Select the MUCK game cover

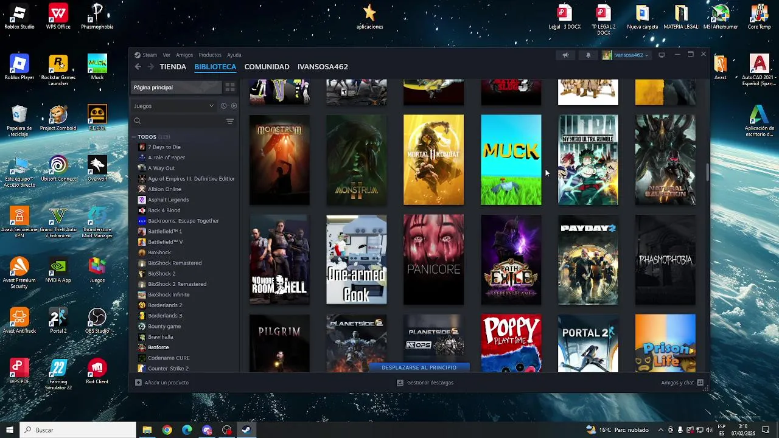coord(511,160)
